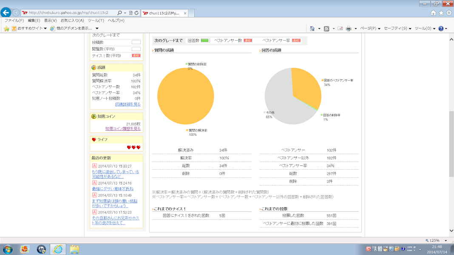Click the blue Help question icon in command bar
The width and height of the screenshot is (454, 255).
441,28
